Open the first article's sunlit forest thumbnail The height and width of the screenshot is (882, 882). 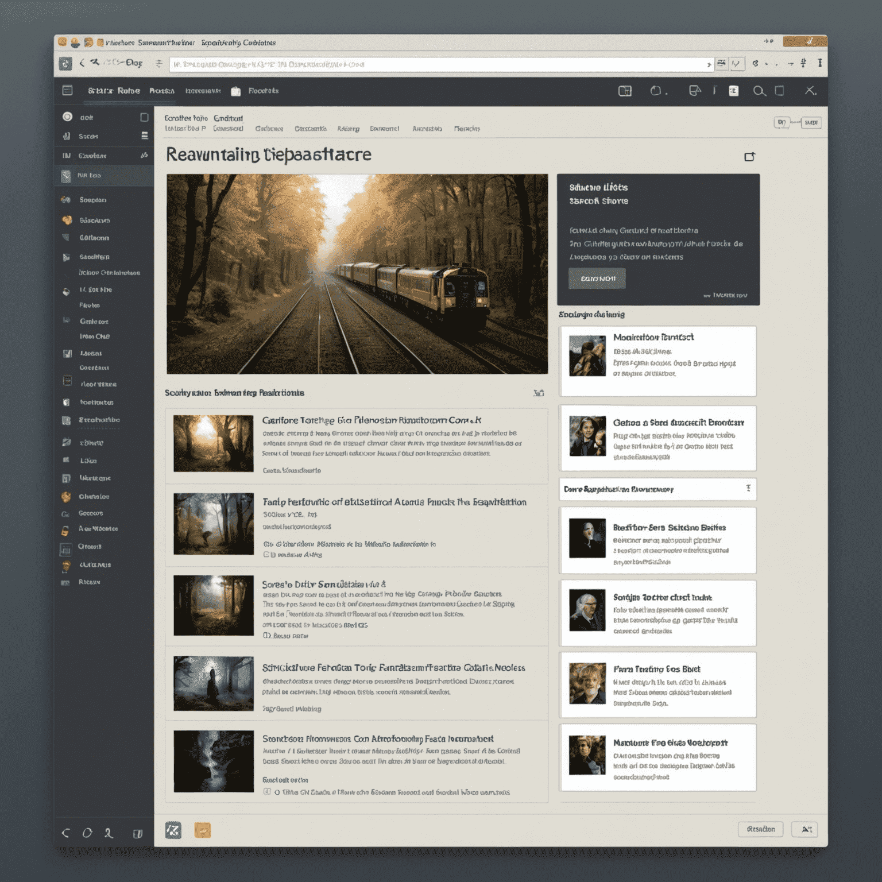click(214, 443)
